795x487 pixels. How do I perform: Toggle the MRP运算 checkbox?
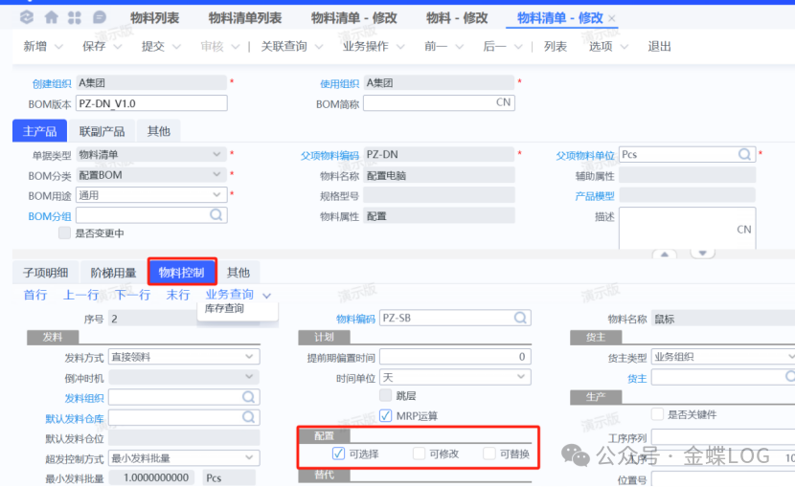[386, 415]
